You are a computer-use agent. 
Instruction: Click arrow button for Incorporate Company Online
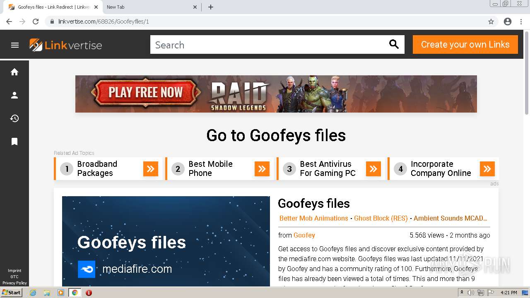pos(487,169)
